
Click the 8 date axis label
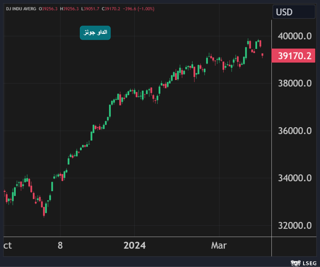point(60,246)
